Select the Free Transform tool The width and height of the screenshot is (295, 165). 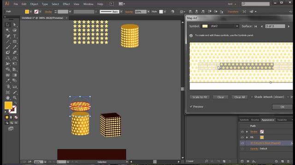(x=14, y=64)
